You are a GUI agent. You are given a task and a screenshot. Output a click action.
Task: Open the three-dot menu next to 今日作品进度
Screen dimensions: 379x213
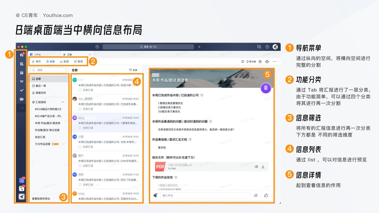(63, 144)
